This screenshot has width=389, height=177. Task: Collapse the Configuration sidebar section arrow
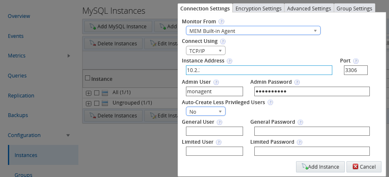click(x=68, y=135)
